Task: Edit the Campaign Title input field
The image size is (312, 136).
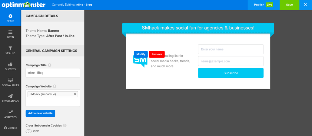Action: click(x=53, y=73)
